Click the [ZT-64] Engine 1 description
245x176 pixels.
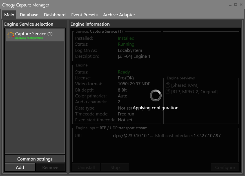click(134, 56)
